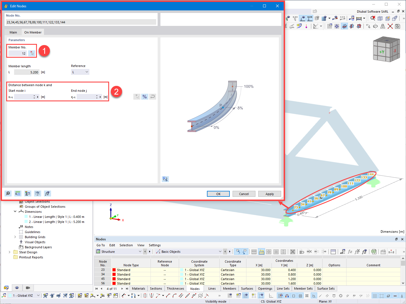Click the wireframe cube view icon
Image resolution: width=406 pixels, height=304 pixels.
tap(380, 18)
